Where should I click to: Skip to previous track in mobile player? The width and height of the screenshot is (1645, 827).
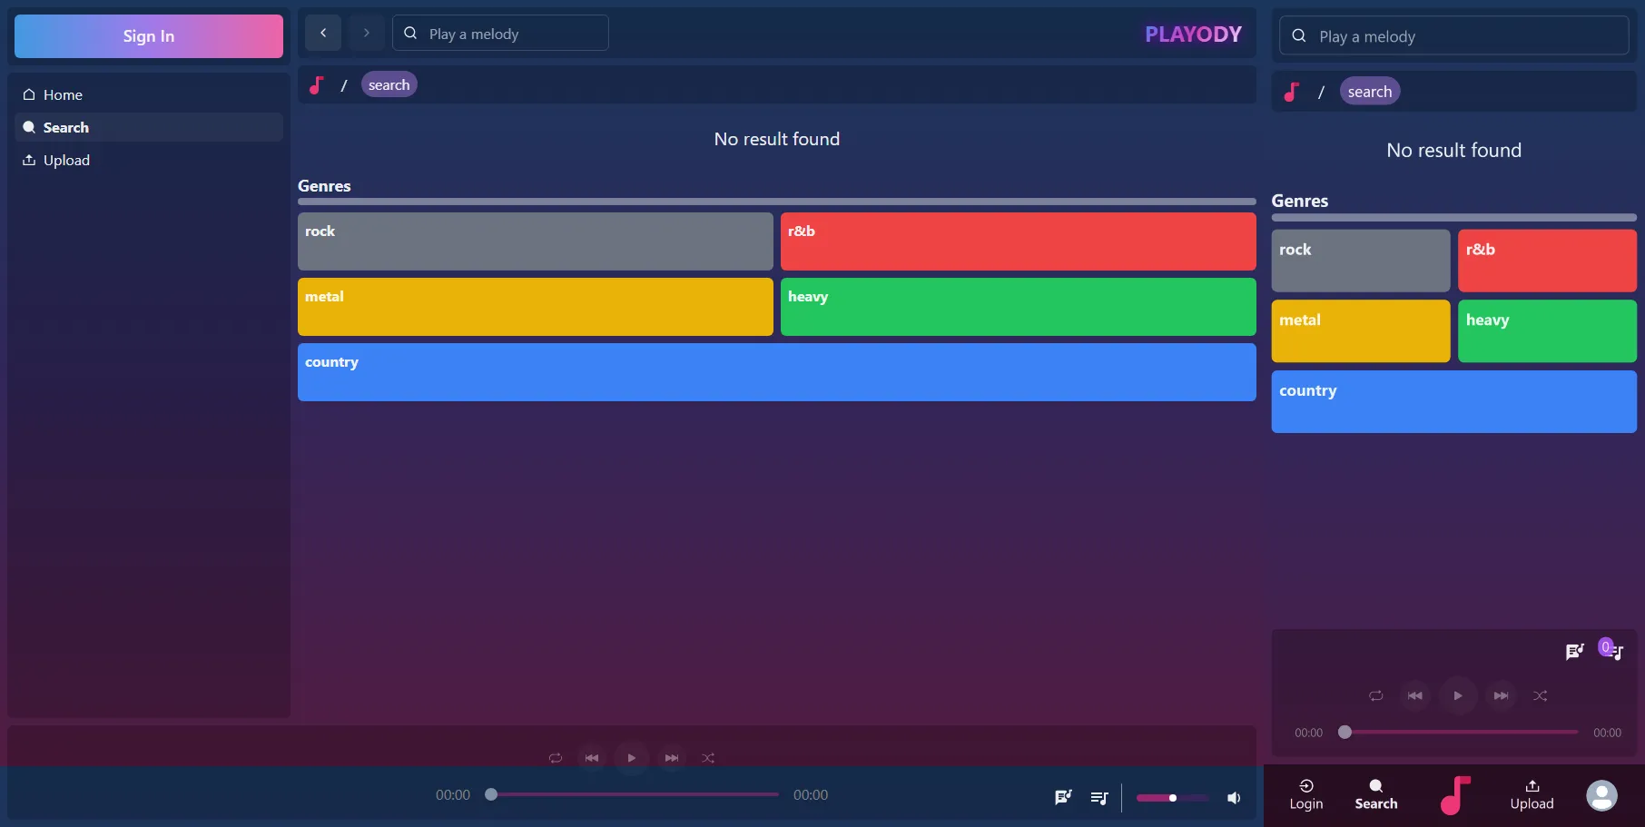click(x=1415, y=695)
